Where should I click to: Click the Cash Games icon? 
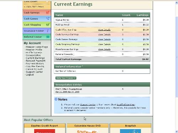48,18
